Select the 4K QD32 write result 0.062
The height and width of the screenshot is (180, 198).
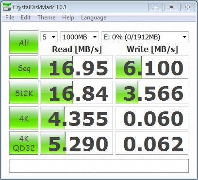(152, 143)
